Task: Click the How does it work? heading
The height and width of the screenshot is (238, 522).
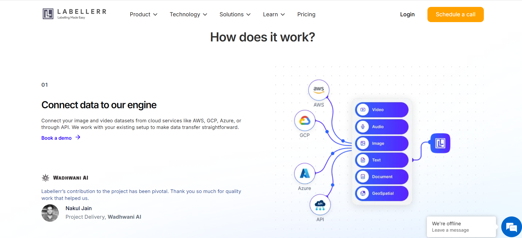Action: [x=263, y=37]
